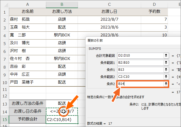Click the 条件範囲2 input containing C2:C10
This screenshot has width=181, height=127.
(140, 77)
